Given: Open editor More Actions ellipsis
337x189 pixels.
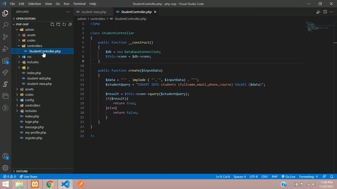Looking at the screenshot, I should [x=331, y=12].
